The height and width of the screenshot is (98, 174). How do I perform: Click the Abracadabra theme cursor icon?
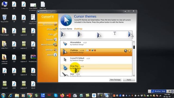[65, 44]
